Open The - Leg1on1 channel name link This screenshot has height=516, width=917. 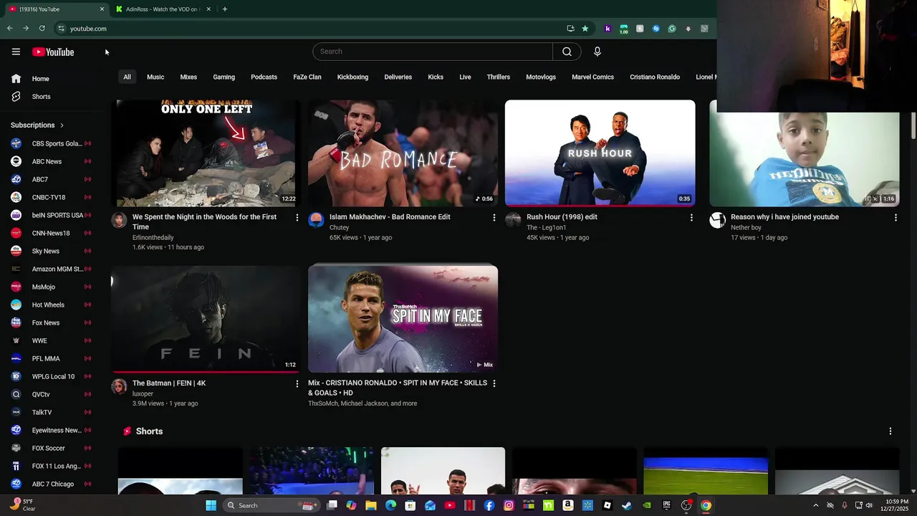pos(546,228)
